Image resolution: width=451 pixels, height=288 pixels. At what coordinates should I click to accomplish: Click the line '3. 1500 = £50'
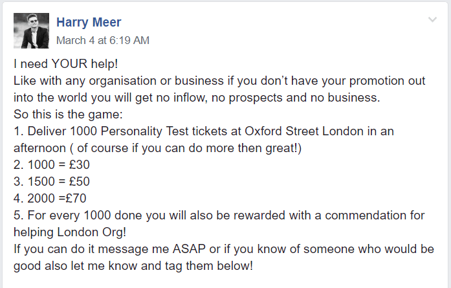pos(52,181)
